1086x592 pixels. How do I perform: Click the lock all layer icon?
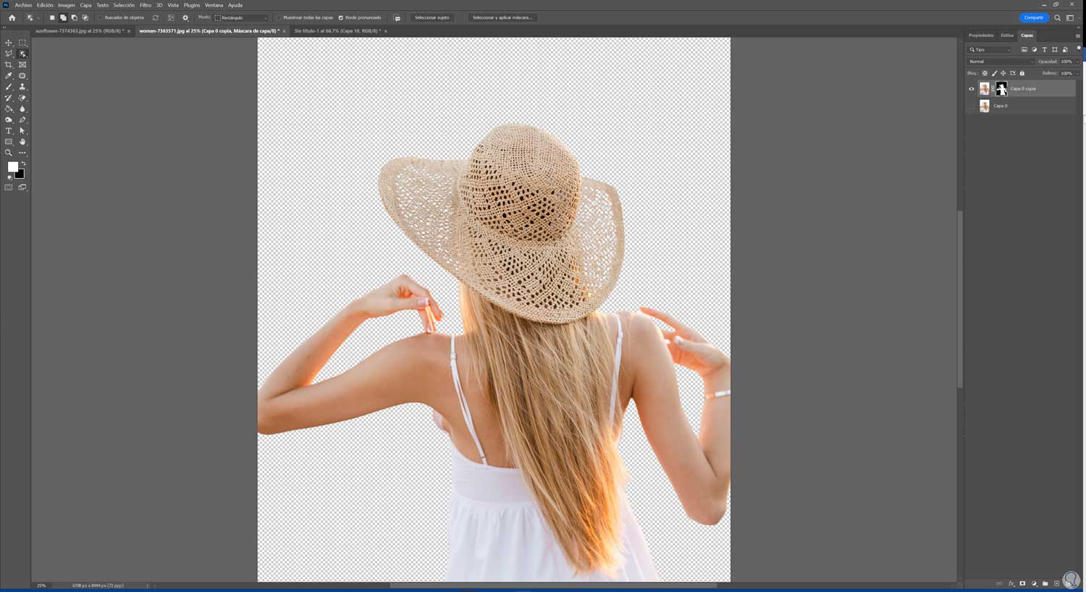coord(1022,73)
